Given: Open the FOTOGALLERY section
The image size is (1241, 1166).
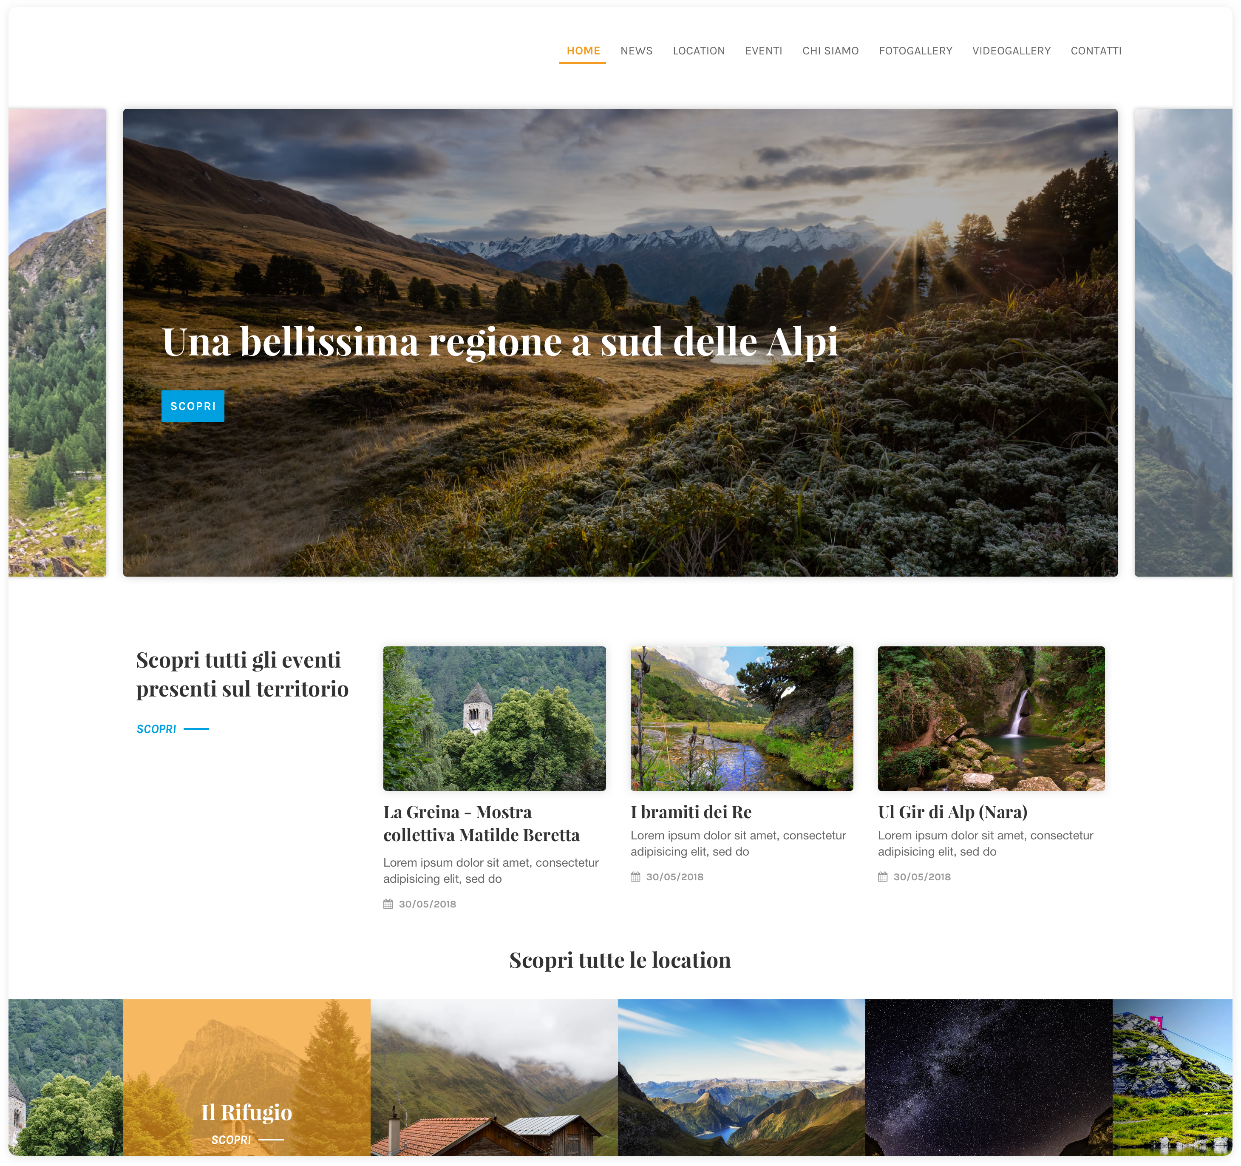Looking at the screenshot, I should (915, 51).
